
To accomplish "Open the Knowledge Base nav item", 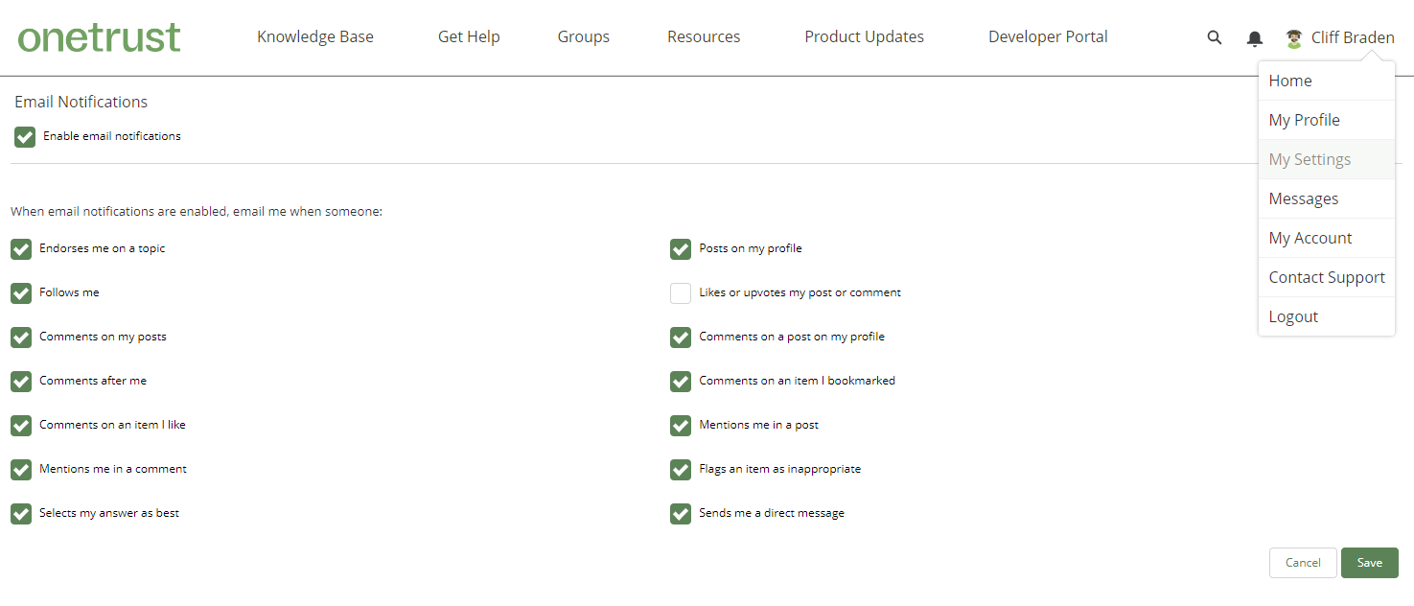I will (315, 37).
